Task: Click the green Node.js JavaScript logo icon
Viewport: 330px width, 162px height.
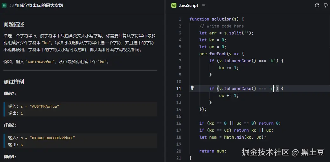Action: point(174,5)
